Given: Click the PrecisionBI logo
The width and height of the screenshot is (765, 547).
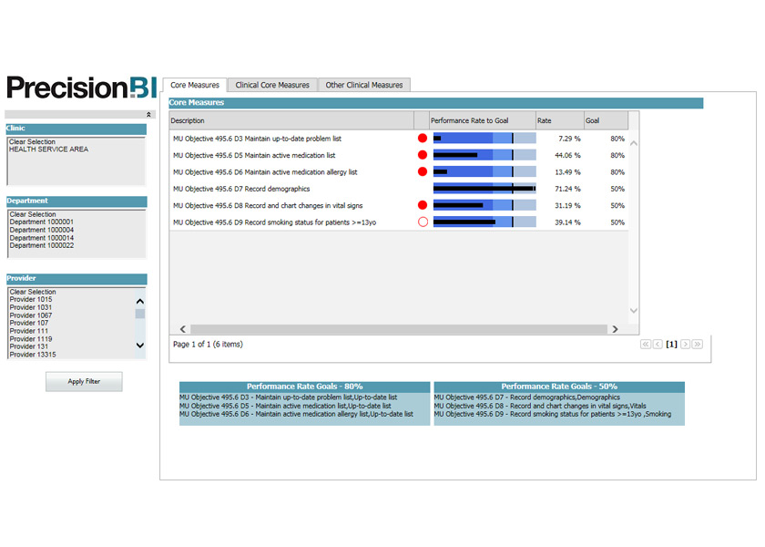Looking at the screenshot, I should click(x=82, y=88).
